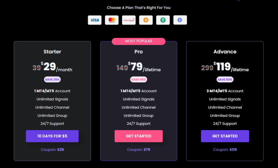Click the SAVE 60% badge
Viewport: 278px width, 168px height.
(x=225, y=80)
